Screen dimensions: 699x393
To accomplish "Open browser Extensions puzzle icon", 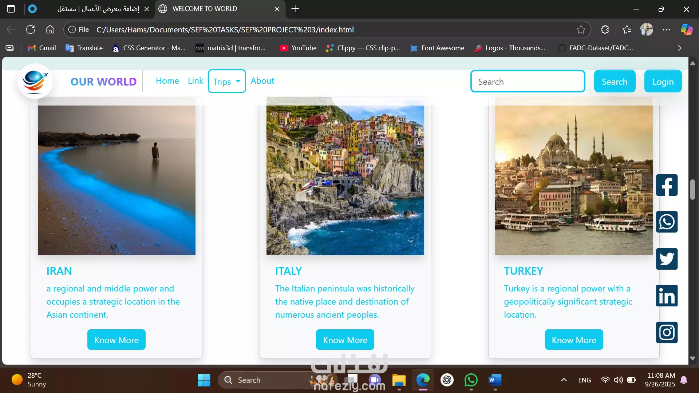I will pos(605,30).
